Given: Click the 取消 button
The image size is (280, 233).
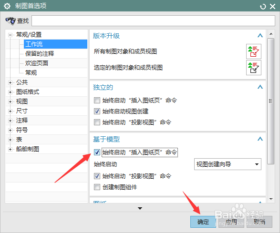Looking at the screenshot, I should pos(259,222).
